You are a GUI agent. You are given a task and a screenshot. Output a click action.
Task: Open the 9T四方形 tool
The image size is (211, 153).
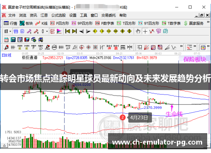(x=149, y=23)
